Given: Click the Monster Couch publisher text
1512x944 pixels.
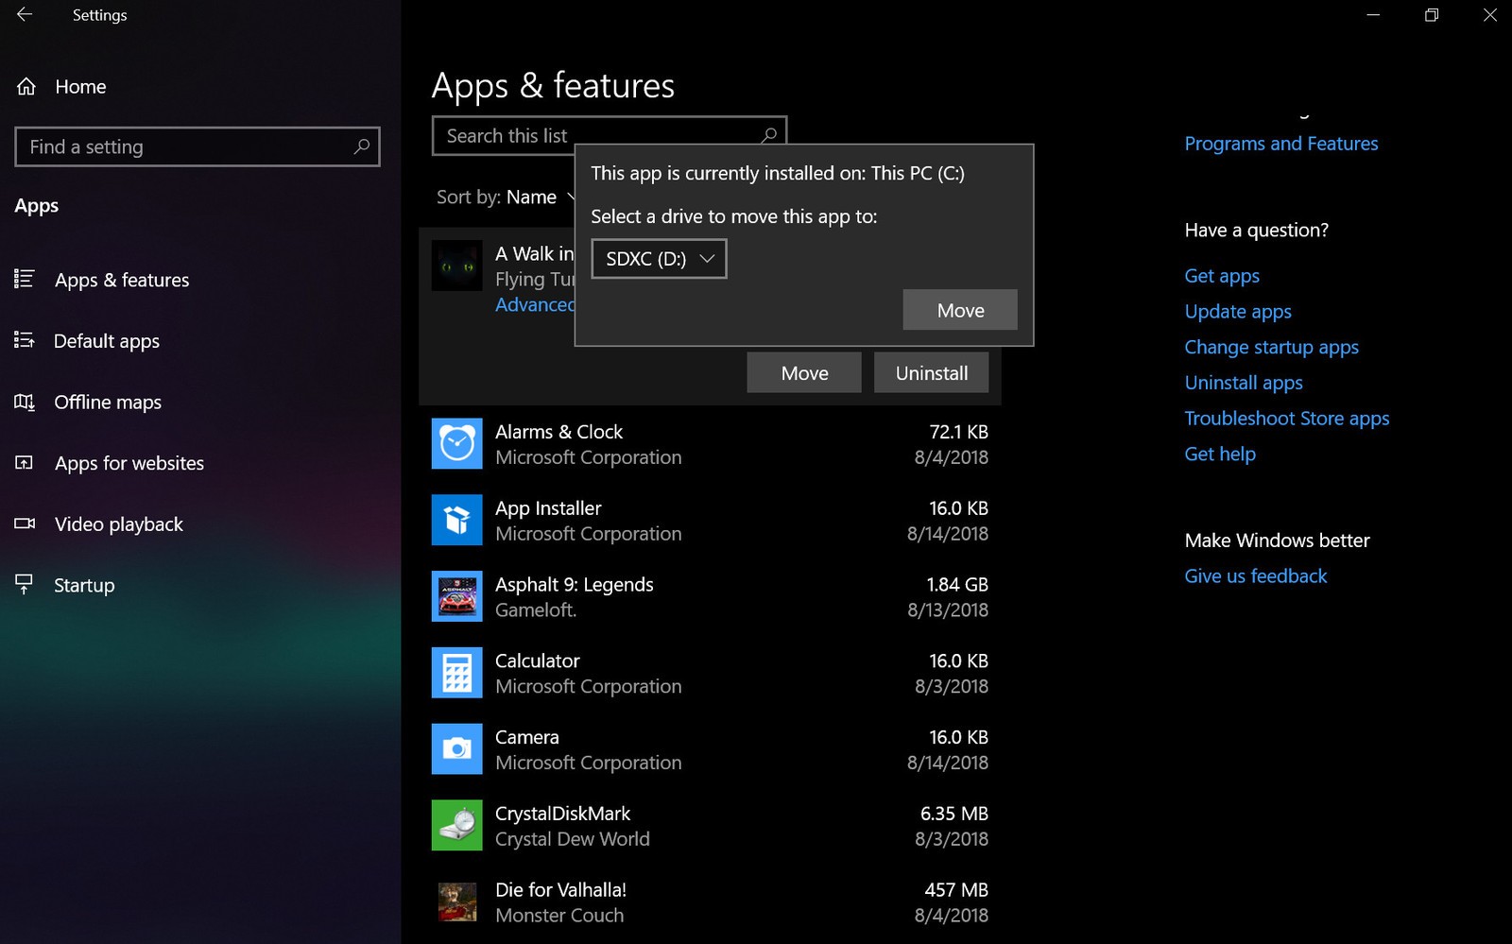Looking at the screenshot, I should click(x=559, y=916).
